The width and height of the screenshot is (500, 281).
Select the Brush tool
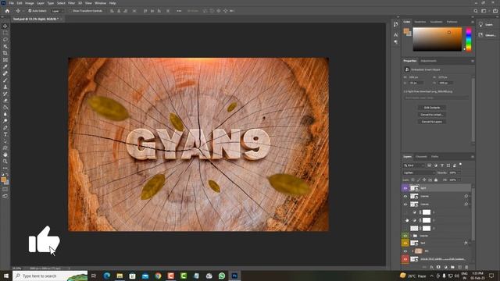5,80
